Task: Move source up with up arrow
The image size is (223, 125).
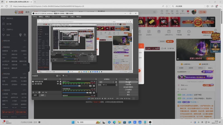Action: click(43, 92)
